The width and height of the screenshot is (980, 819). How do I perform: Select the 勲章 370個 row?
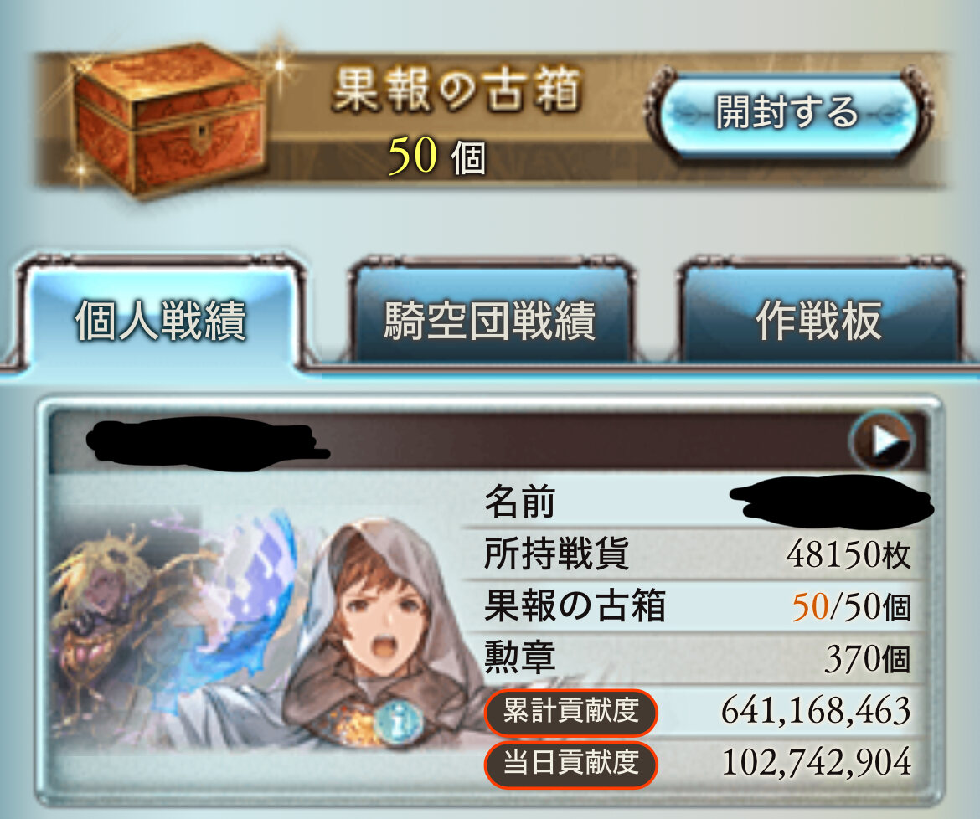695,658
